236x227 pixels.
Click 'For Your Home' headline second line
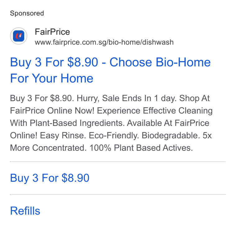[x=52, y=78]
